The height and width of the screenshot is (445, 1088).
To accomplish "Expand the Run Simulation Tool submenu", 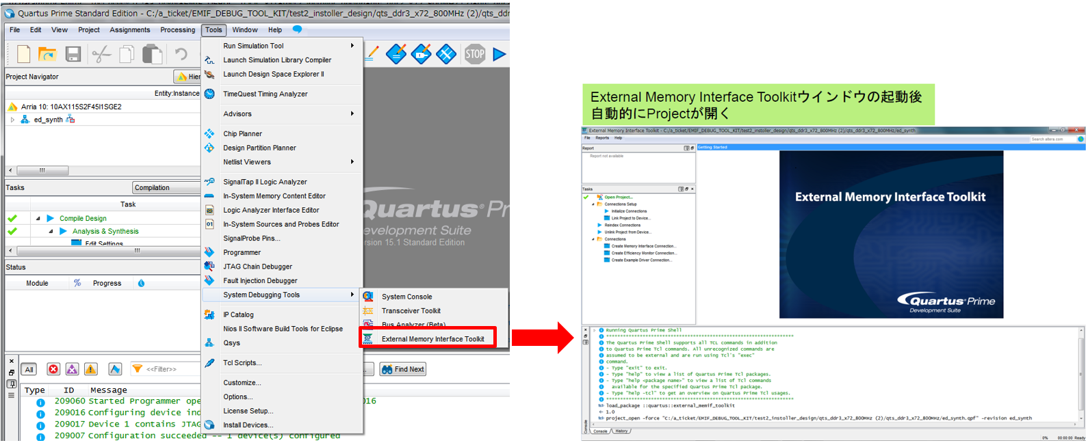I will [282, 46].
